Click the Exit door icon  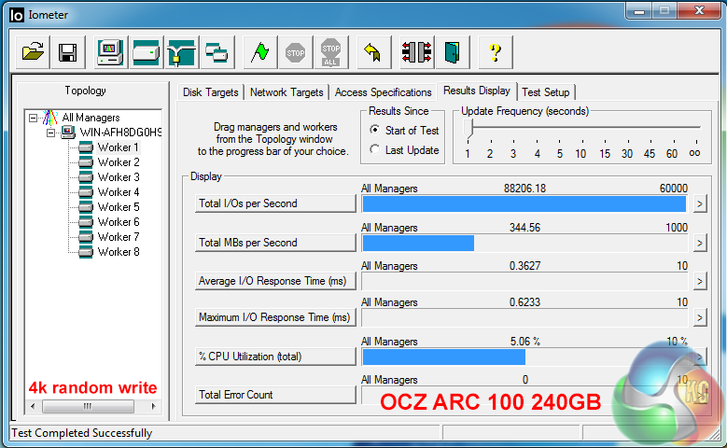pos(452,52)
